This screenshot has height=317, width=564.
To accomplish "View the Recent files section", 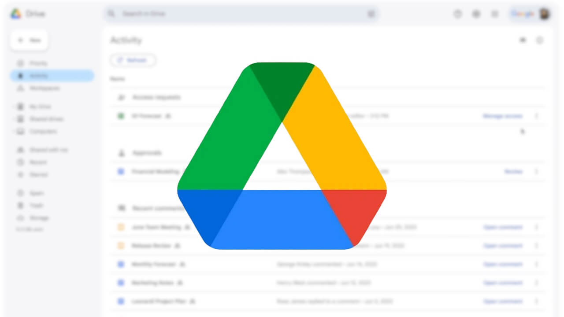I will pyautogui.click(x=38, y=162).
